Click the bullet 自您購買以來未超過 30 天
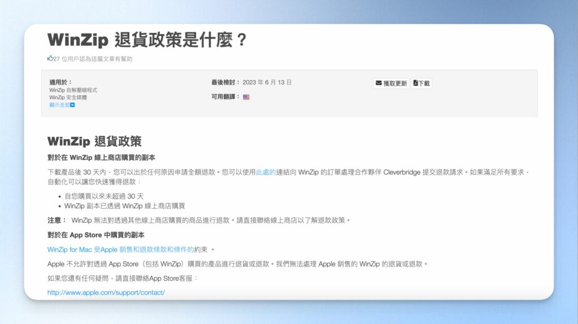 (x=104, y=196)
